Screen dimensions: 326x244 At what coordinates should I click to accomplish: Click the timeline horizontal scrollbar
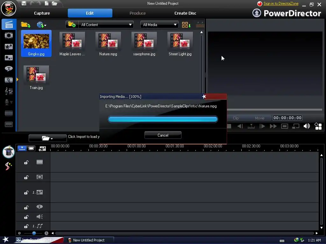184,233
